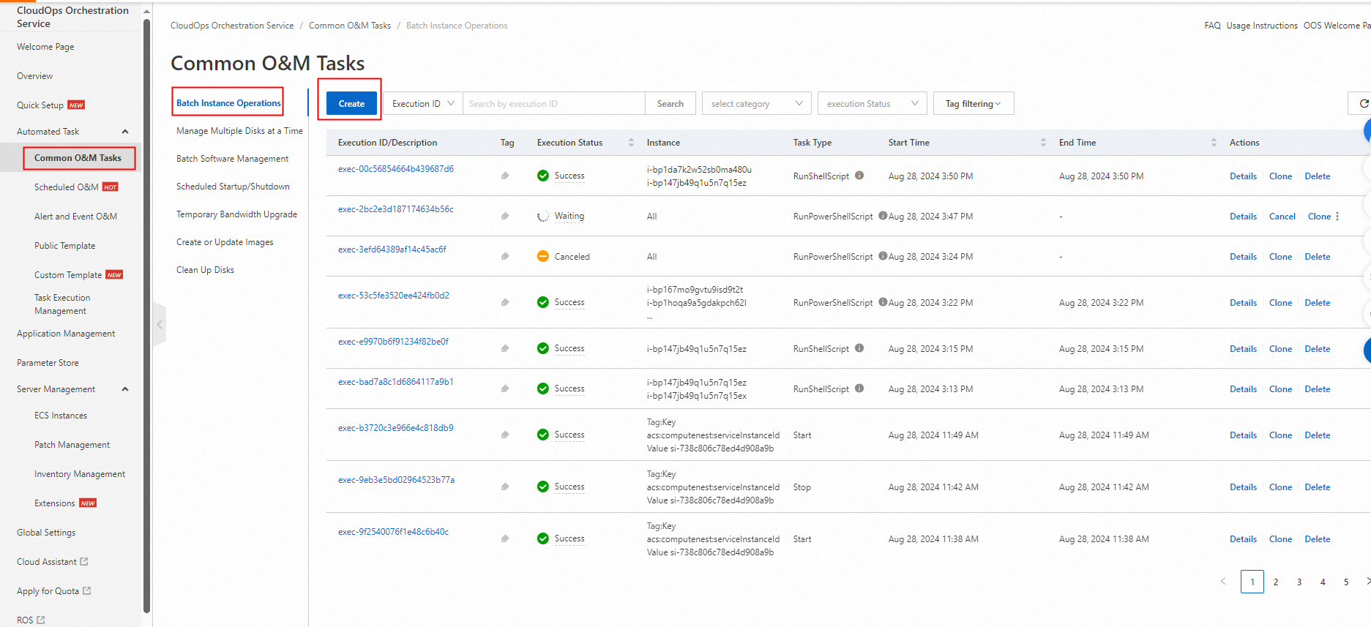Edit tag for exec-bad7a8c1d6864117a9b1
This screenshot has height=627, width=1371.
point(505,388)
